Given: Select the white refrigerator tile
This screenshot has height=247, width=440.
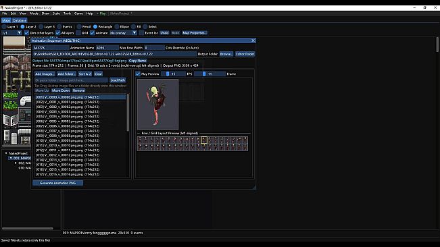Looking at the screenshot, I should (x=14, y=138).
